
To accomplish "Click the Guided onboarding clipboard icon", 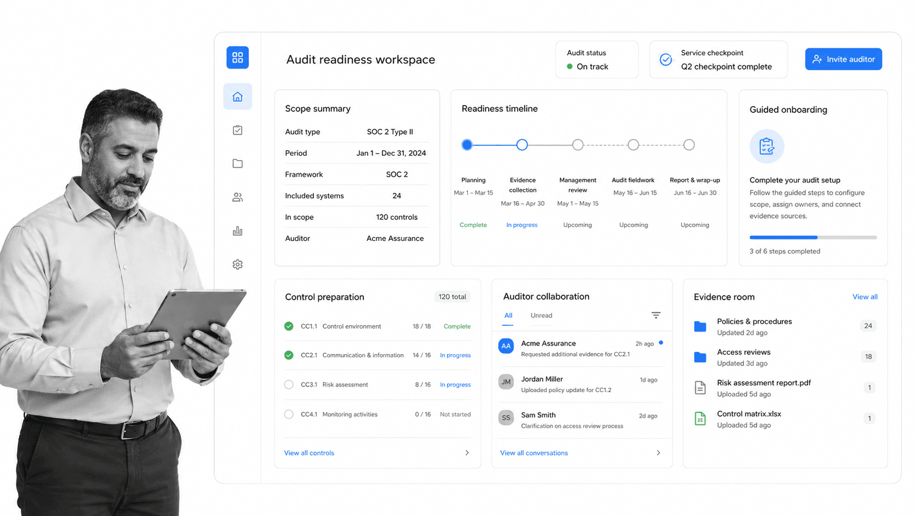I will 766,146.
